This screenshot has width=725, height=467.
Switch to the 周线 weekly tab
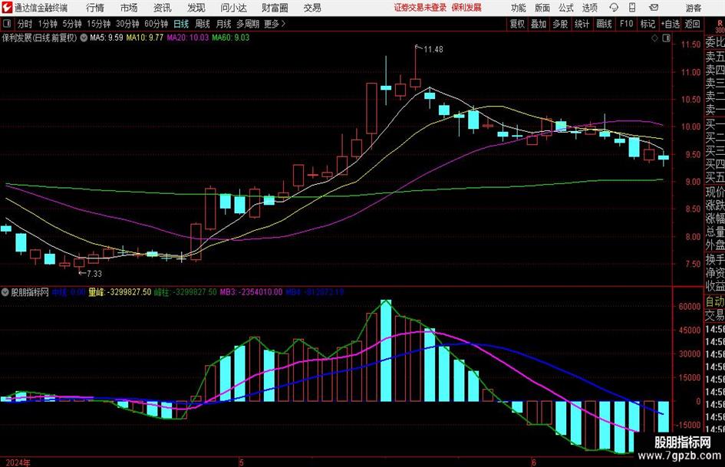tap(203, 24)
